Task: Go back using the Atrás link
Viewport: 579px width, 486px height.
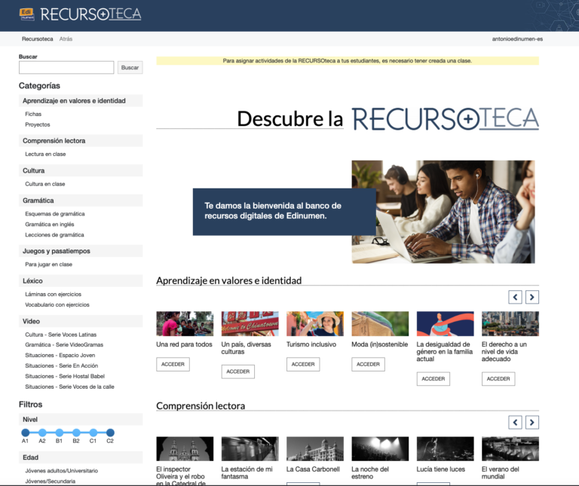Action: [x=66, y=38]
